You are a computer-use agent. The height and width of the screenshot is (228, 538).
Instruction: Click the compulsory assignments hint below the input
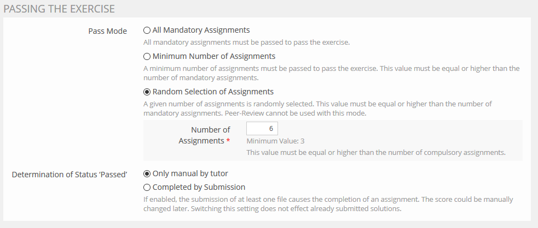(x=375, y=152)
